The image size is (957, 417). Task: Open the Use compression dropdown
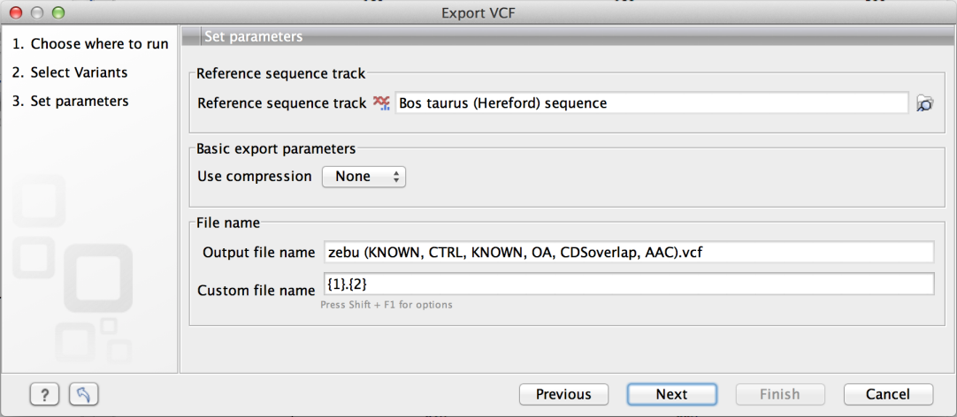click(363, 177)
